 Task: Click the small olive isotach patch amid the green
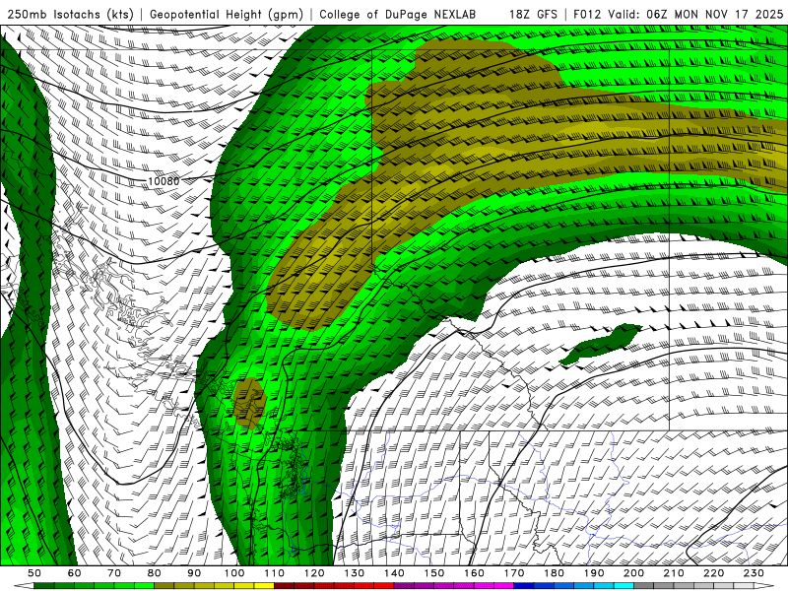point(250,403)
